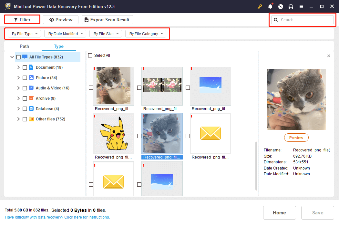The image size is (339, 226).
Task: Click the Home button
Action: tap(279, 212)
